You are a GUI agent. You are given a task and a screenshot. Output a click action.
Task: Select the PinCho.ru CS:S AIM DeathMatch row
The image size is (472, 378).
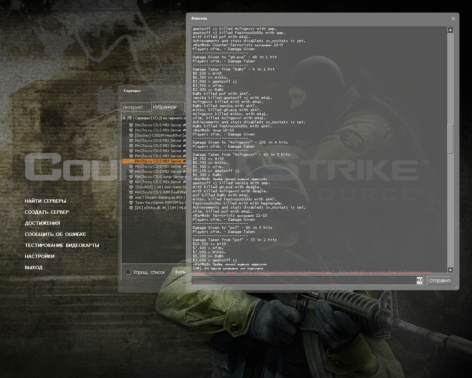154,192
